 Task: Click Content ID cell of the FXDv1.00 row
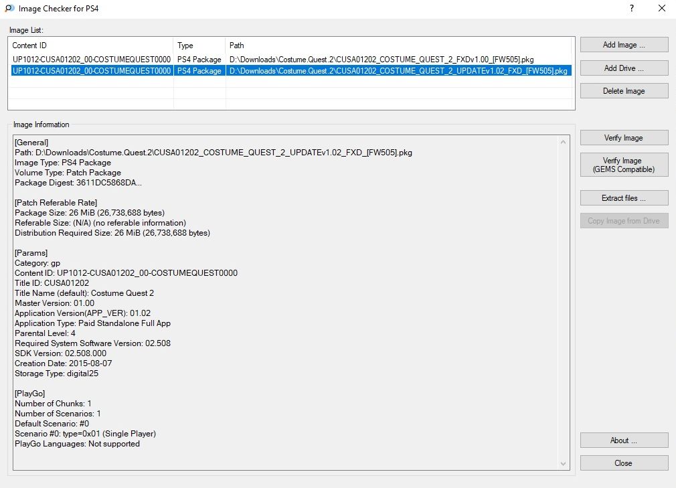92,60
